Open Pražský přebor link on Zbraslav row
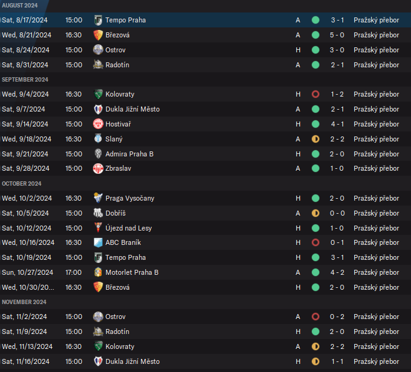411x372 pixels. (x=376, y=168)
